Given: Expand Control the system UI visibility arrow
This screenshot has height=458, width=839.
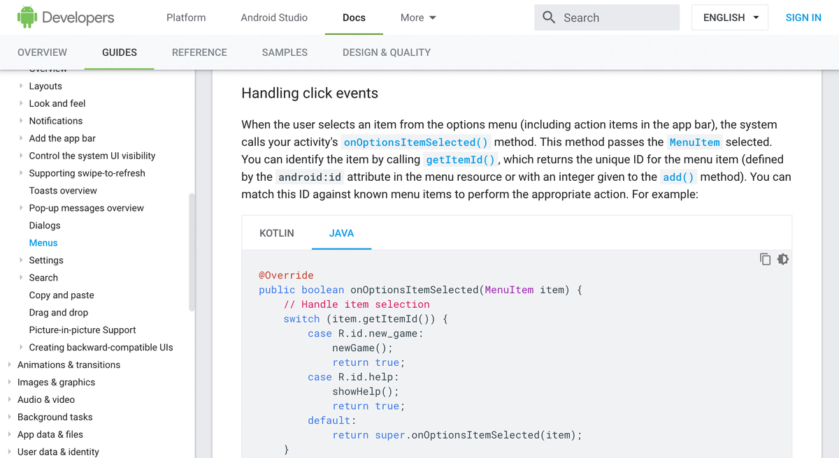Looking at the screenshot, I should (x=21, y=156).
